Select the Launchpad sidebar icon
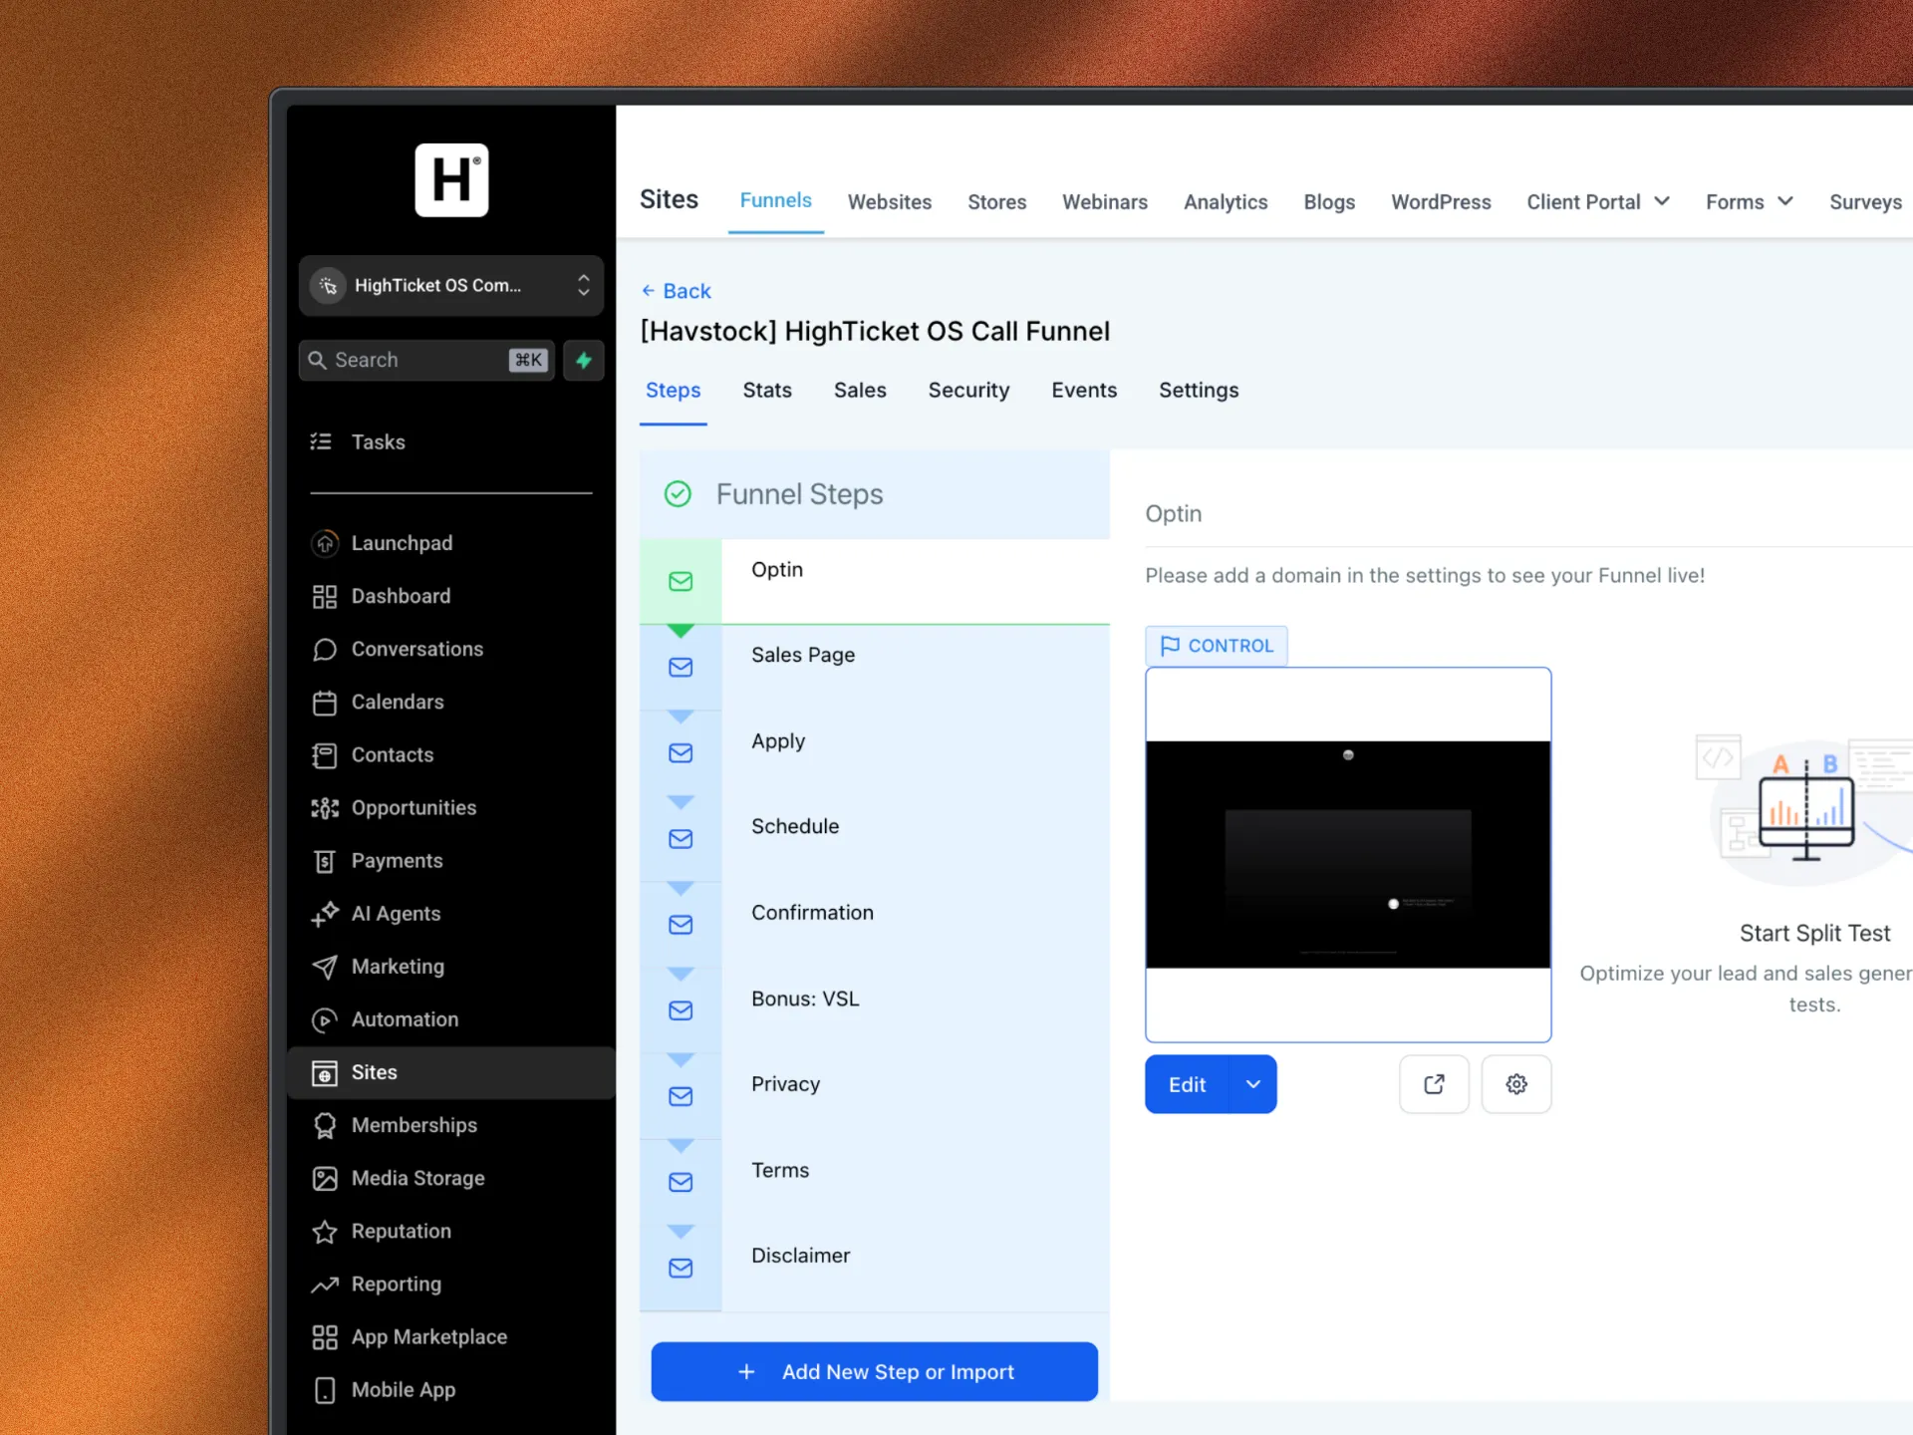Screen dimensions: 1913x1435 click(x=325, y=543)
